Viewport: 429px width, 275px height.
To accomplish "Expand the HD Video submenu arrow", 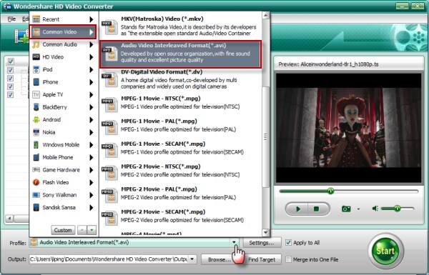I will [92, 57].
